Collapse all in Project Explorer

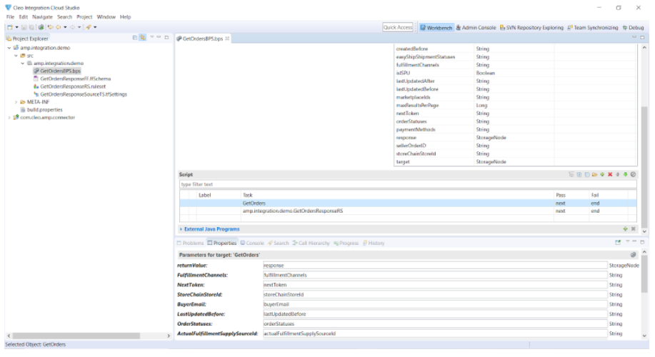(134, 38)
